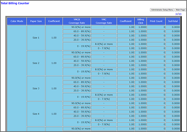Click the Paper Size column header
This screenshot has width=187, height=132.
coord(36,21)
